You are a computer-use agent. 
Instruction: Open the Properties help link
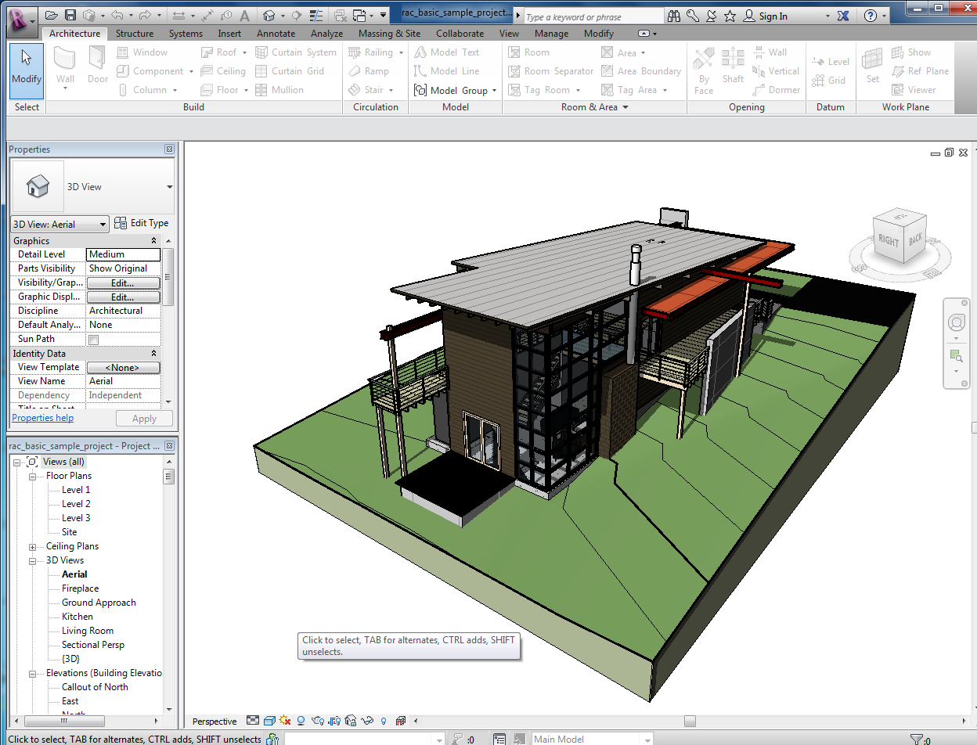(42, 418)
